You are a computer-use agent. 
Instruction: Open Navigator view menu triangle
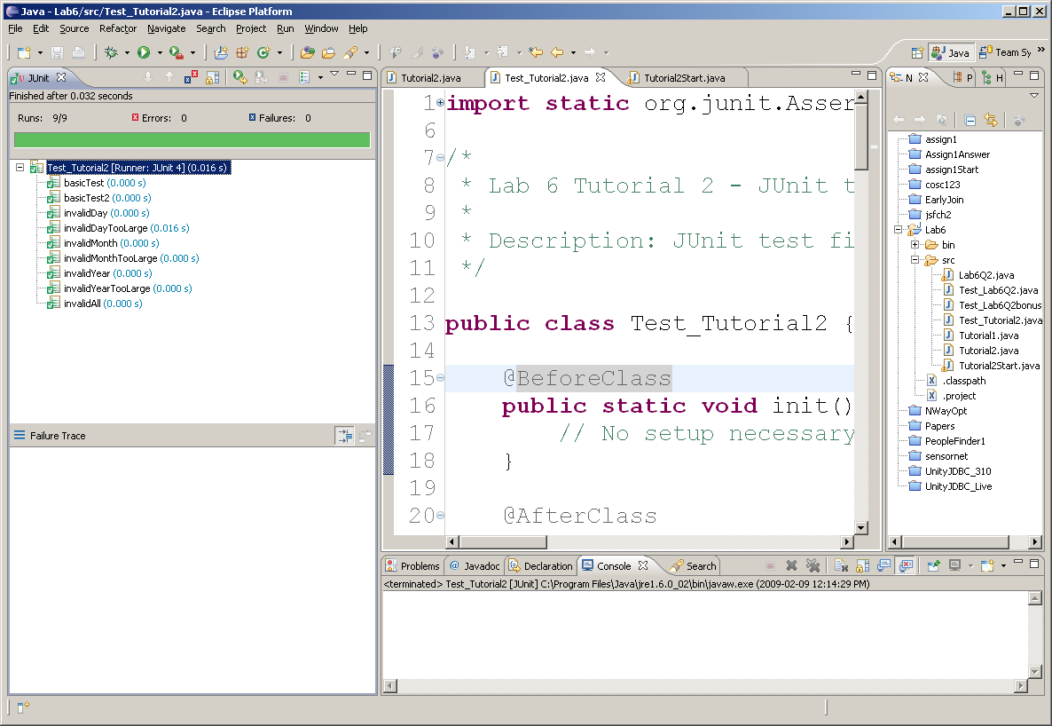pyautogui.click(x=1034, y=96)
